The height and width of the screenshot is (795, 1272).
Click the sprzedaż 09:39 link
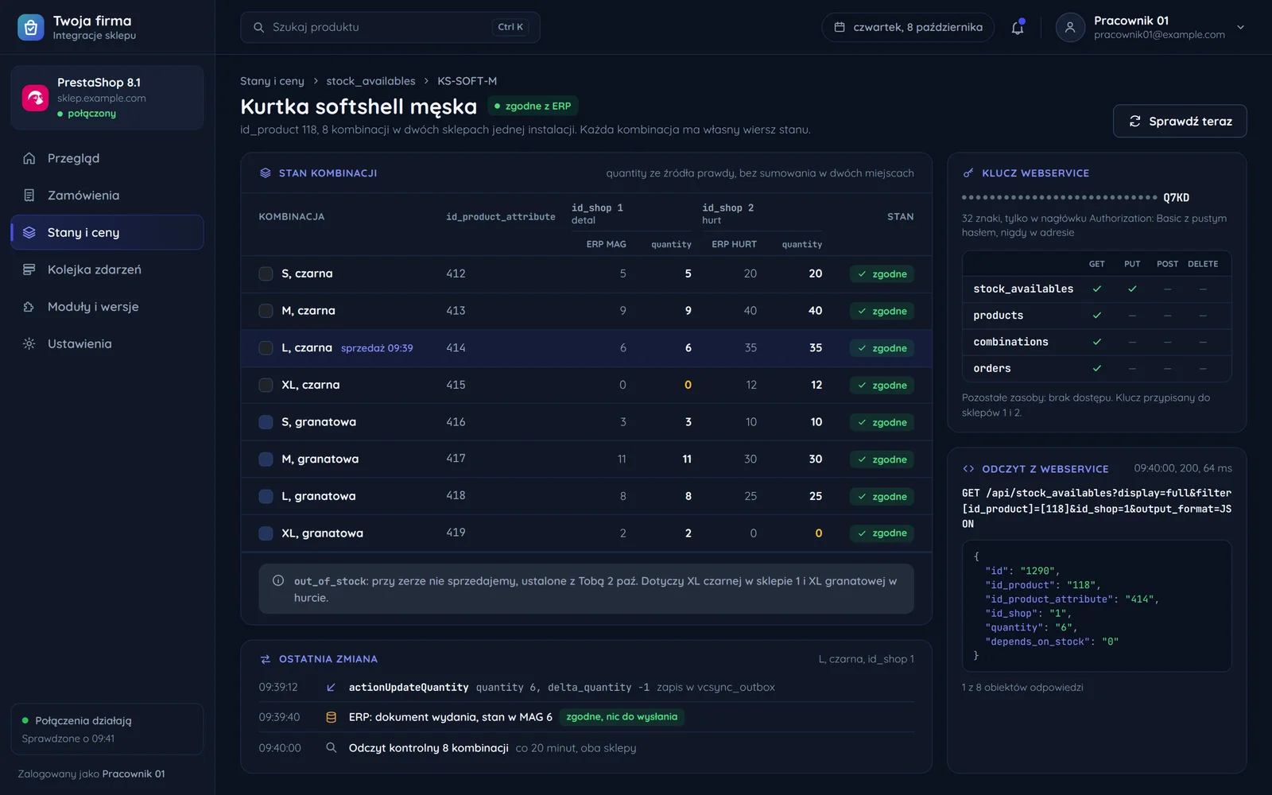[x=377, y=348]
